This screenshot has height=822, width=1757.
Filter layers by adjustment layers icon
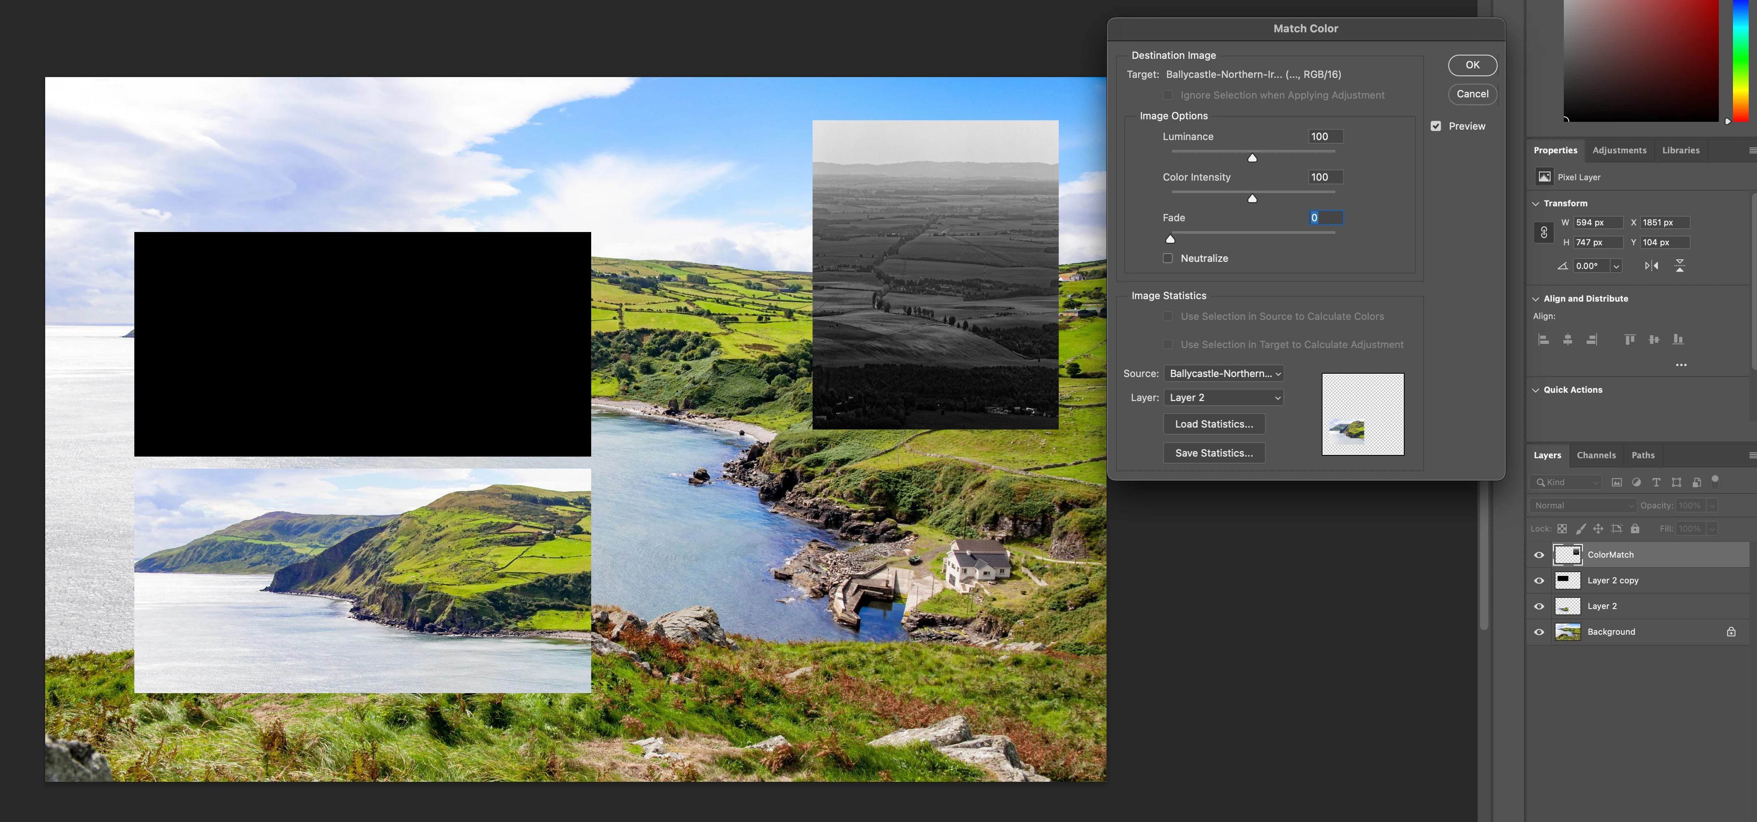[x=1636, y=483]
